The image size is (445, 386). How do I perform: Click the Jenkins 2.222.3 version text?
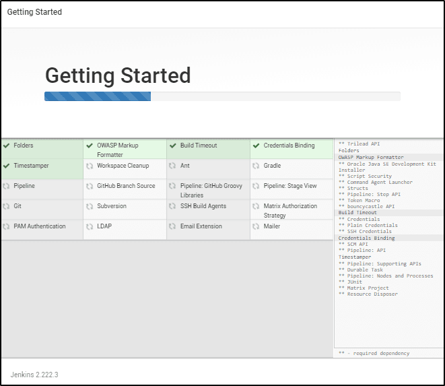tap(34, 374)
